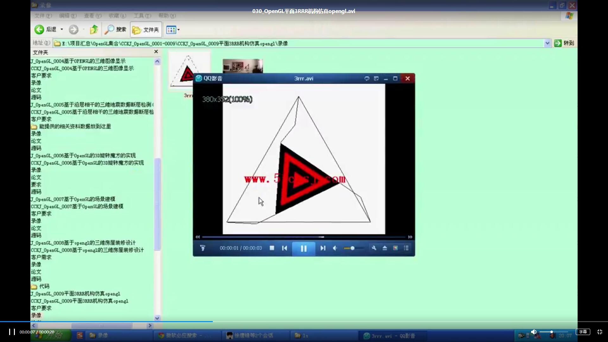Click the 要求 tree entry
The width and height of the screenshot is (608, 342).
36,185
